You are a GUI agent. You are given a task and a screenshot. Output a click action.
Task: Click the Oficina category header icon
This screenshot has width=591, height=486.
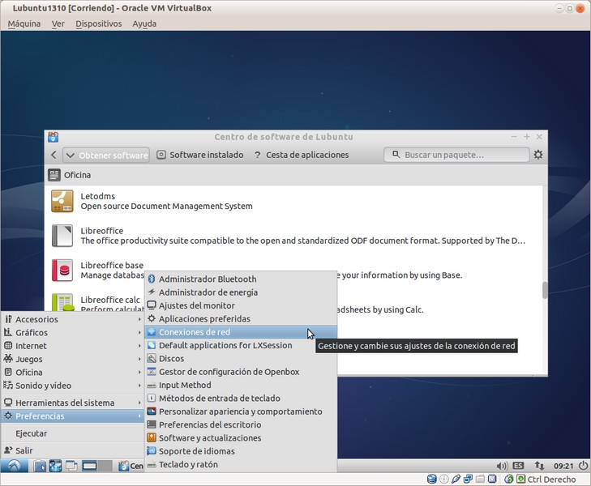54,175
